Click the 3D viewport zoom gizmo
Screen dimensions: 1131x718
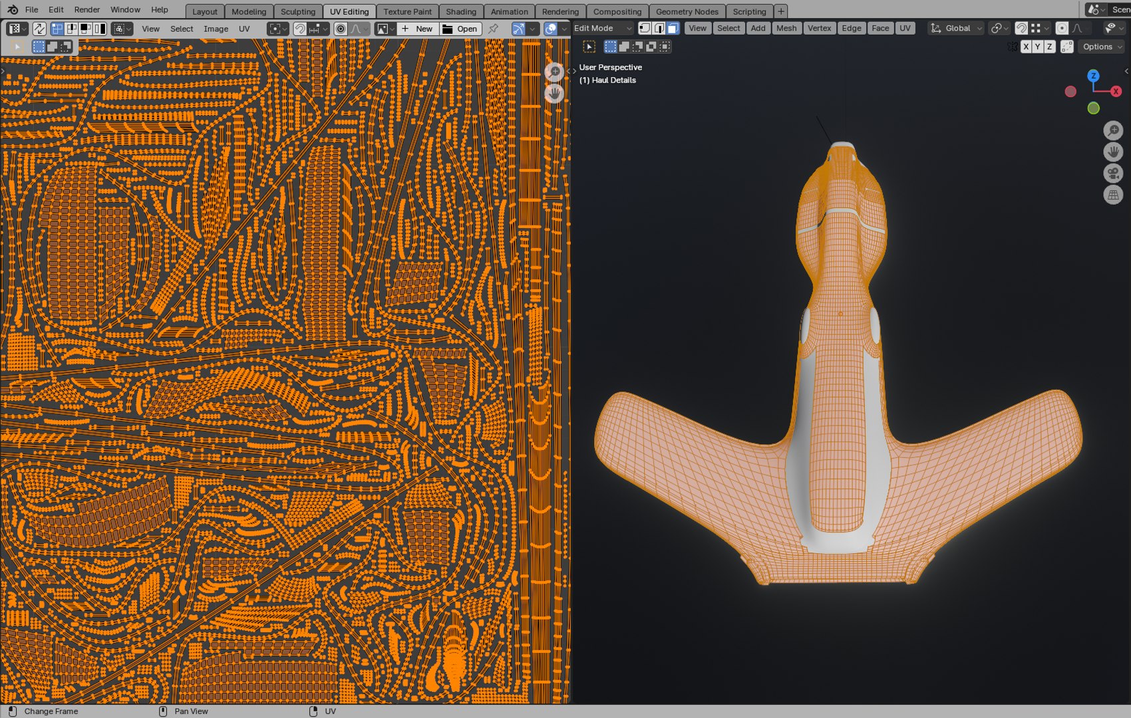tap(1113, 130)
